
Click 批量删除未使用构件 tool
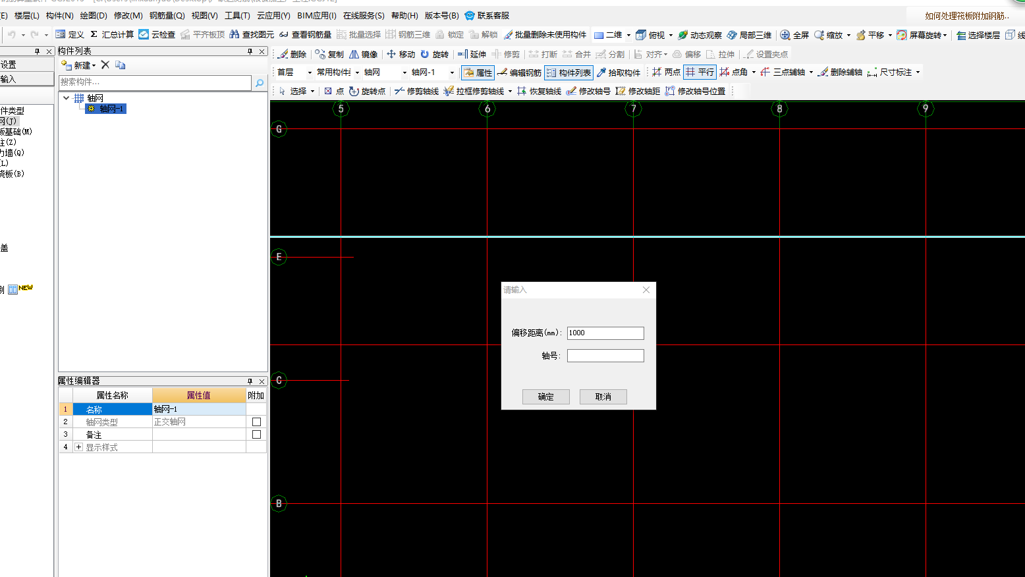click(x=545, y=35)
